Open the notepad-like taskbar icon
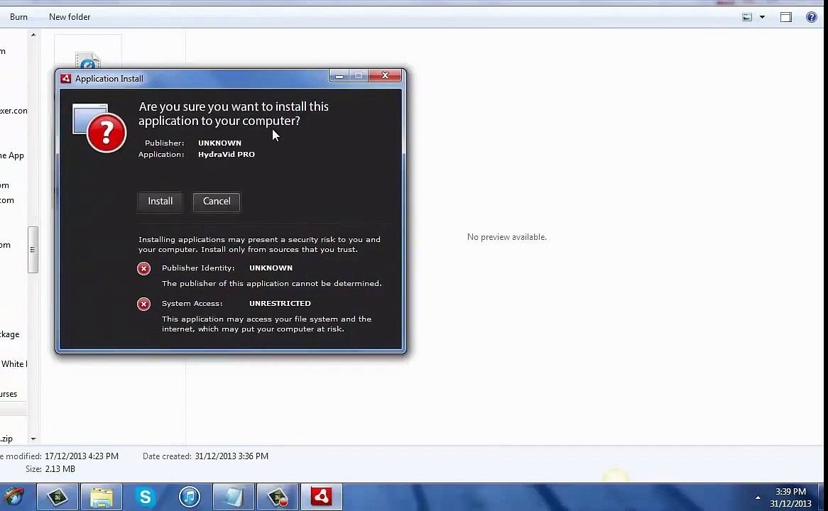Viewport: 828px width, 511px height. point(234,497)
